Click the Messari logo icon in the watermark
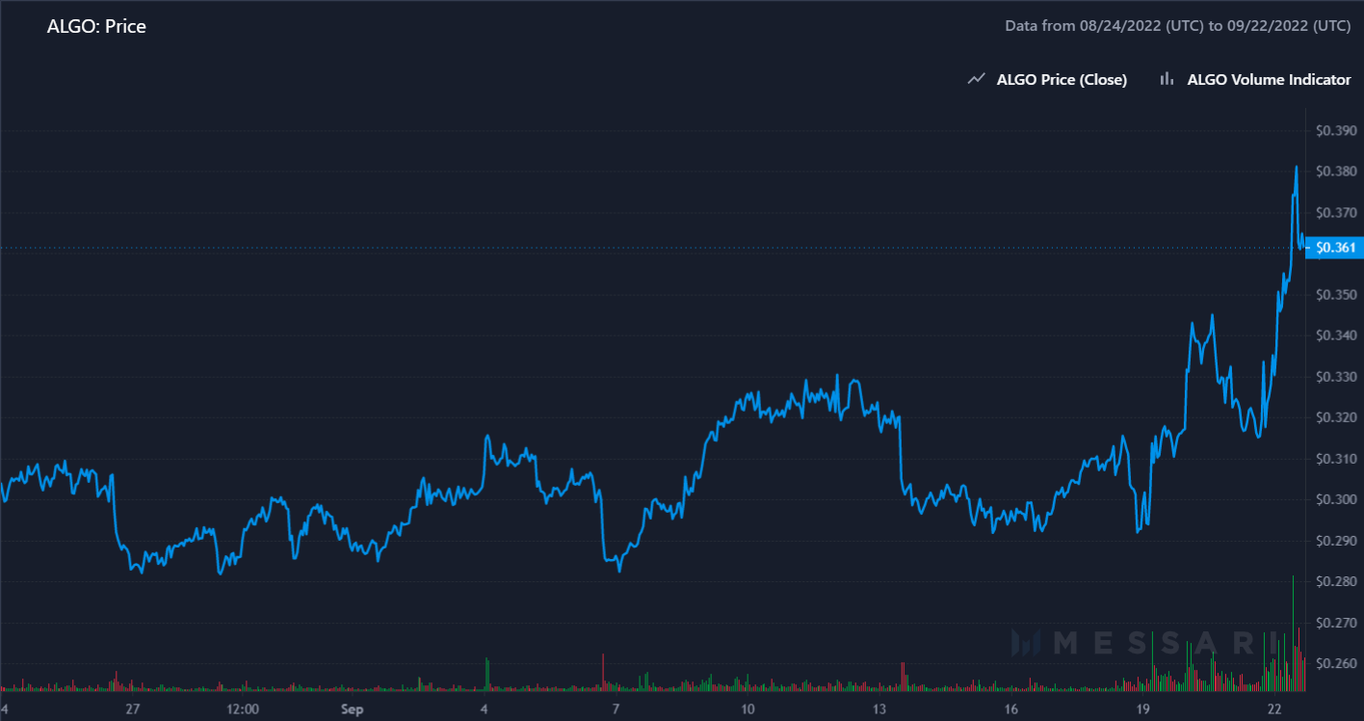The height and width of the screenshot is (721, 1364). click(1028, 643)
